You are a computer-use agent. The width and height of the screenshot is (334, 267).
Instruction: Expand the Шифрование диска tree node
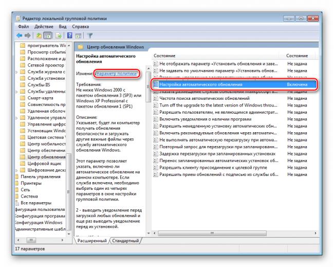[x=16, y=170]
